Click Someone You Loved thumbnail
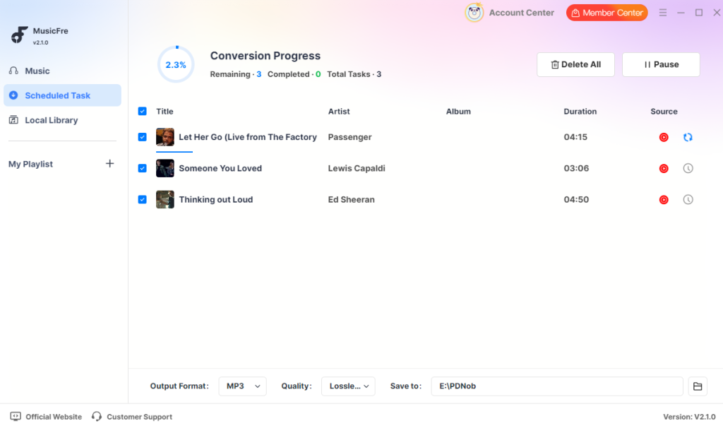 click(x=165, y=168)
